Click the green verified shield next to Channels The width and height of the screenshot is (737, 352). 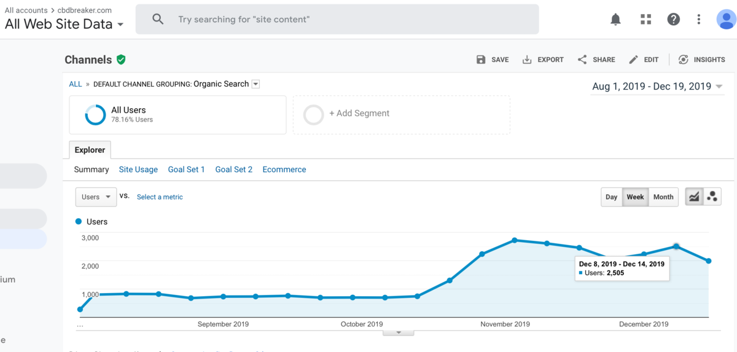(x=121, y=60)
